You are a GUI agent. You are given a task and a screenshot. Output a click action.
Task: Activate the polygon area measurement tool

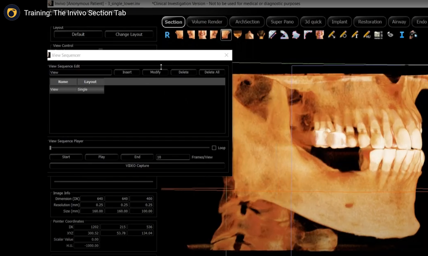coord(296,35)
